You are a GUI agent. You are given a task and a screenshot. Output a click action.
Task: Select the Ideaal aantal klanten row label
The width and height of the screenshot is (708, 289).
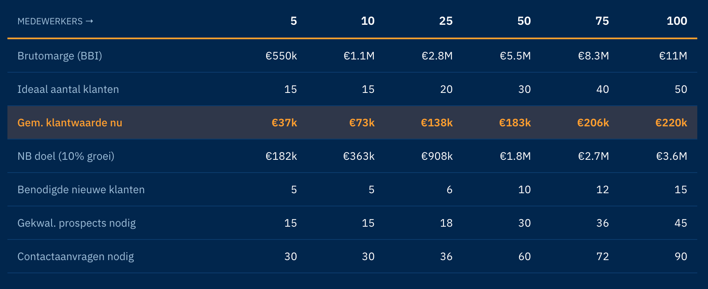click(68, 89)
